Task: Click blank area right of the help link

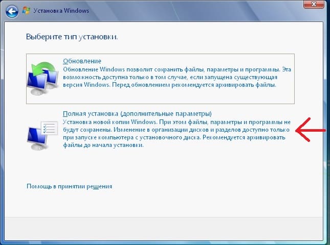Action: [215, 186]
